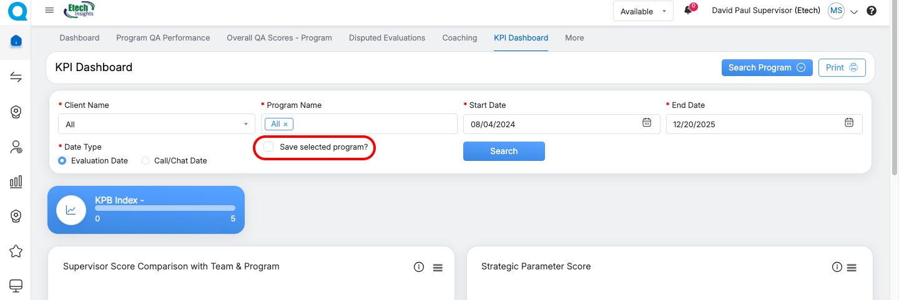Check the Save selected program checkbox

pos(269,147)
